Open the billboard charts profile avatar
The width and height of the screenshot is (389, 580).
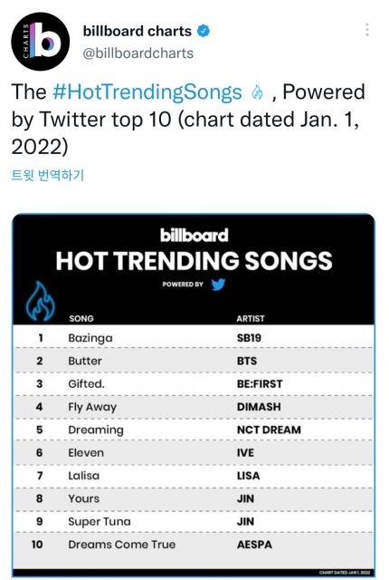pyautogui.click(x=40, y=42)
